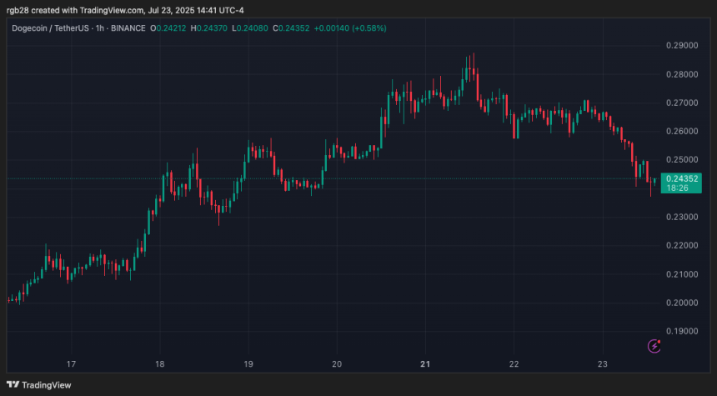
Task: Click the open value O0.24212
Action: [169, 28]
